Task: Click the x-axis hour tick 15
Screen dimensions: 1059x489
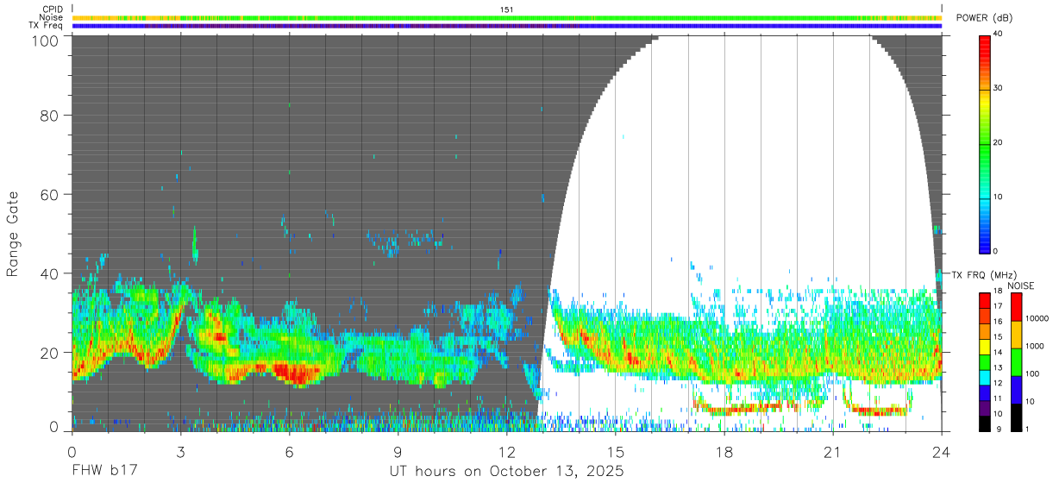Action: 615,453
